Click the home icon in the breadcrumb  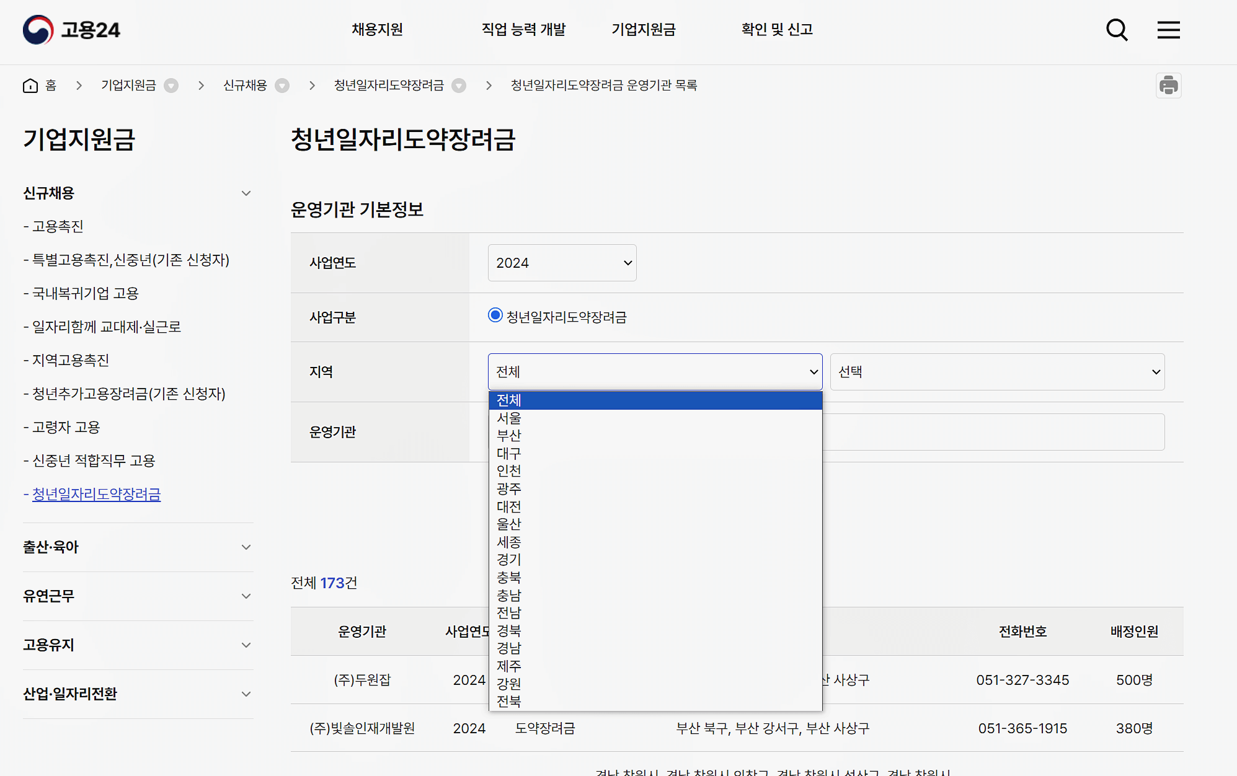tap(30, 85)
